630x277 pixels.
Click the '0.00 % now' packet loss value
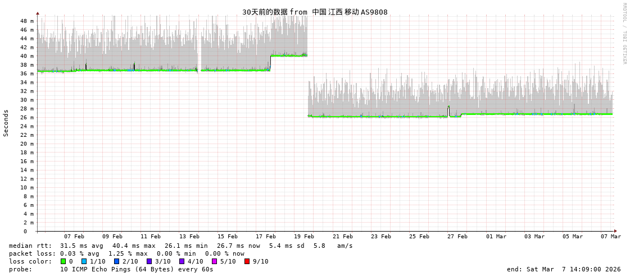[225, 254]
